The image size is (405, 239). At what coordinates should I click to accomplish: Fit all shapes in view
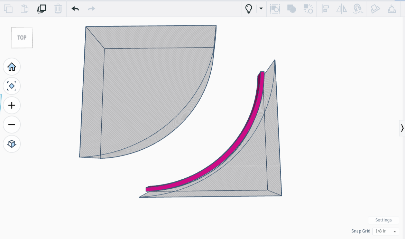(12, 86)
